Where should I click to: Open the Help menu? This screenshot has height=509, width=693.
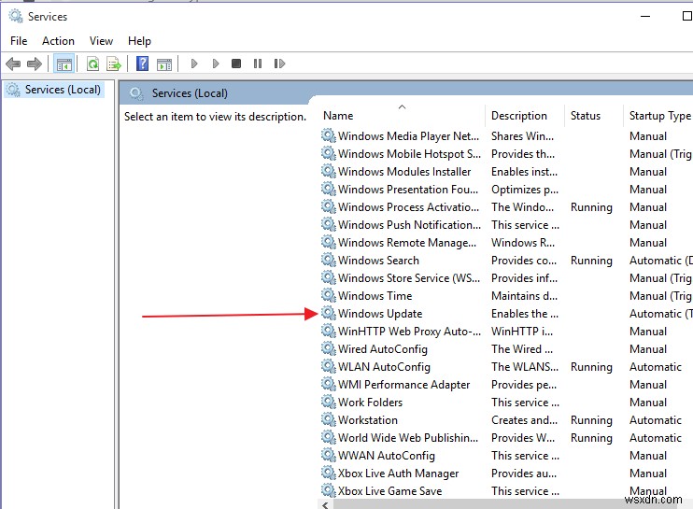(140, 41)
